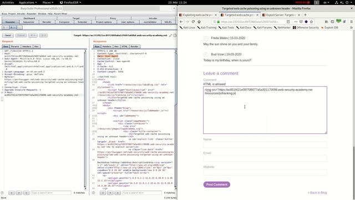Open the Project options tab
This screenshot has width=355, height=200.
click(x=104, y=22)
